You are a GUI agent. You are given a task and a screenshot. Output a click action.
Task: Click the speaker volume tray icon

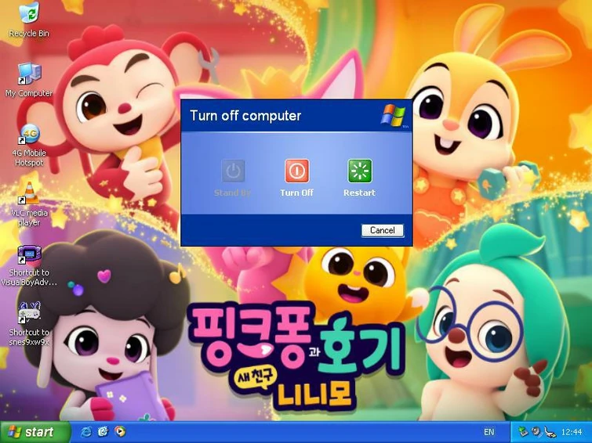pyautogui.click(x=536, y=432)
